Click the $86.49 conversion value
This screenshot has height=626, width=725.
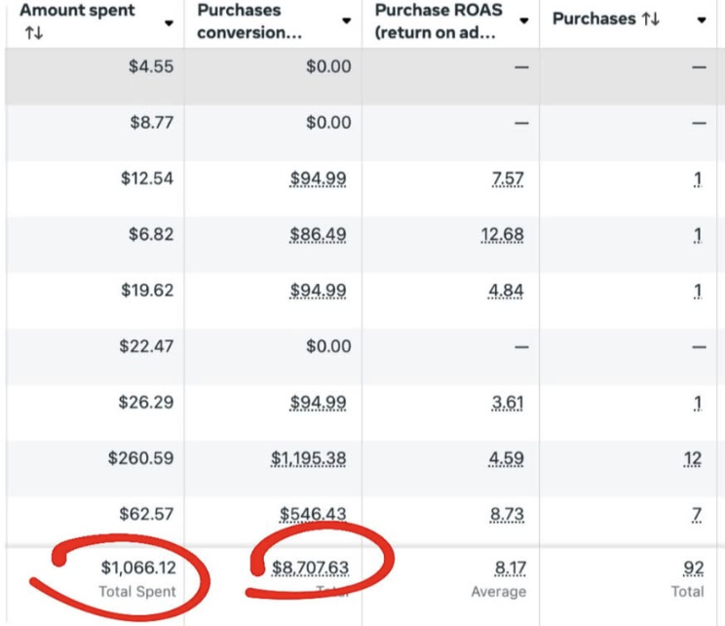coord(318,234)
